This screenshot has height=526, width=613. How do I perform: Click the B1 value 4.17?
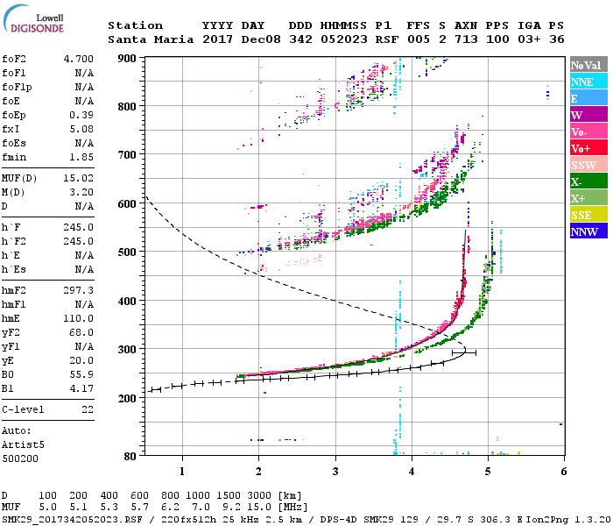pyautogui.click(x=81, y=389)
